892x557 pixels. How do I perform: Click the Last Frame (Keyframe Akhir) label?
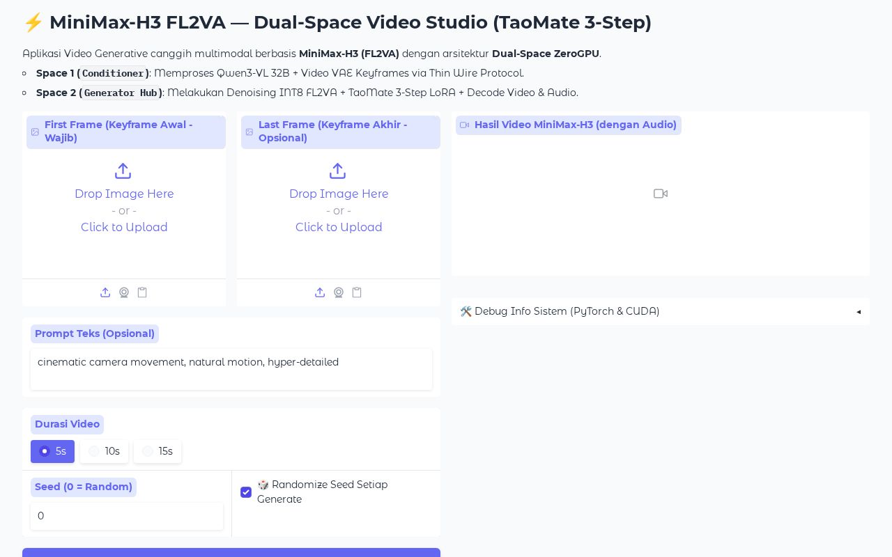[x=341, y=132]
